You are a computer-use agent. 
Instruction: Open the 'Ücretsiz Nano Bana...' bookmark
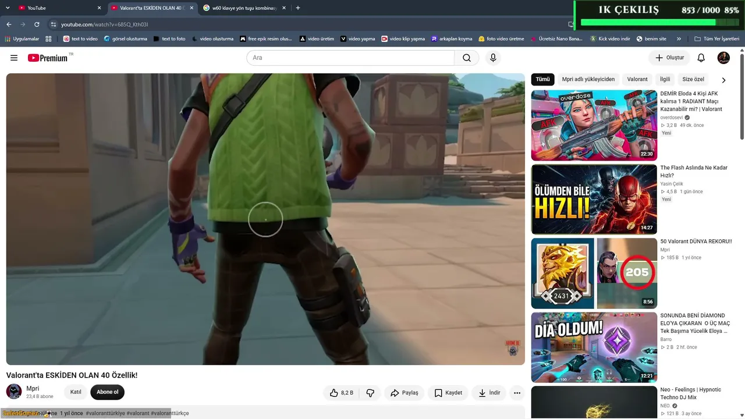coord(556,39)
